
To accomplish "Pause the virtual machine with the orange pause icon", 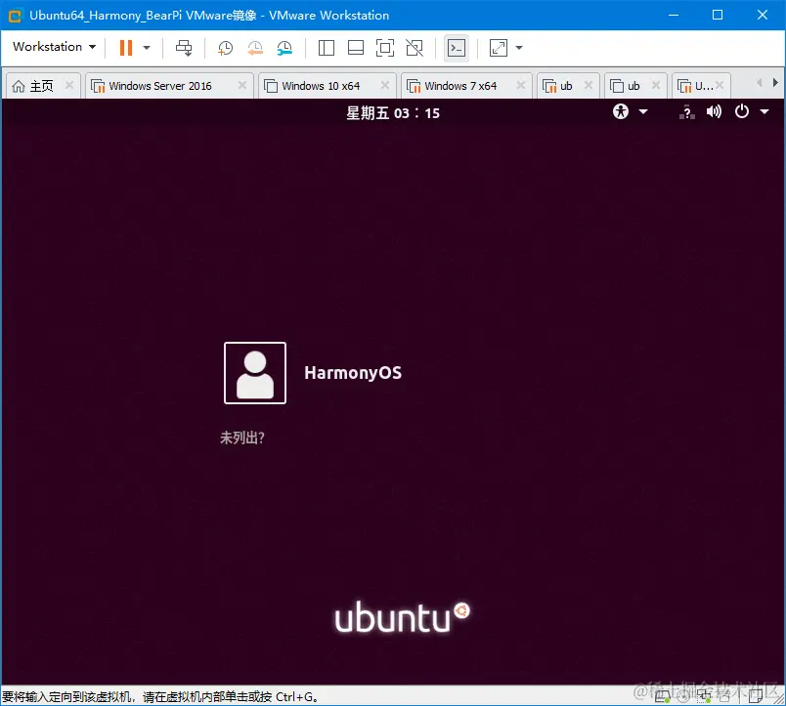I will coord(126,48).
